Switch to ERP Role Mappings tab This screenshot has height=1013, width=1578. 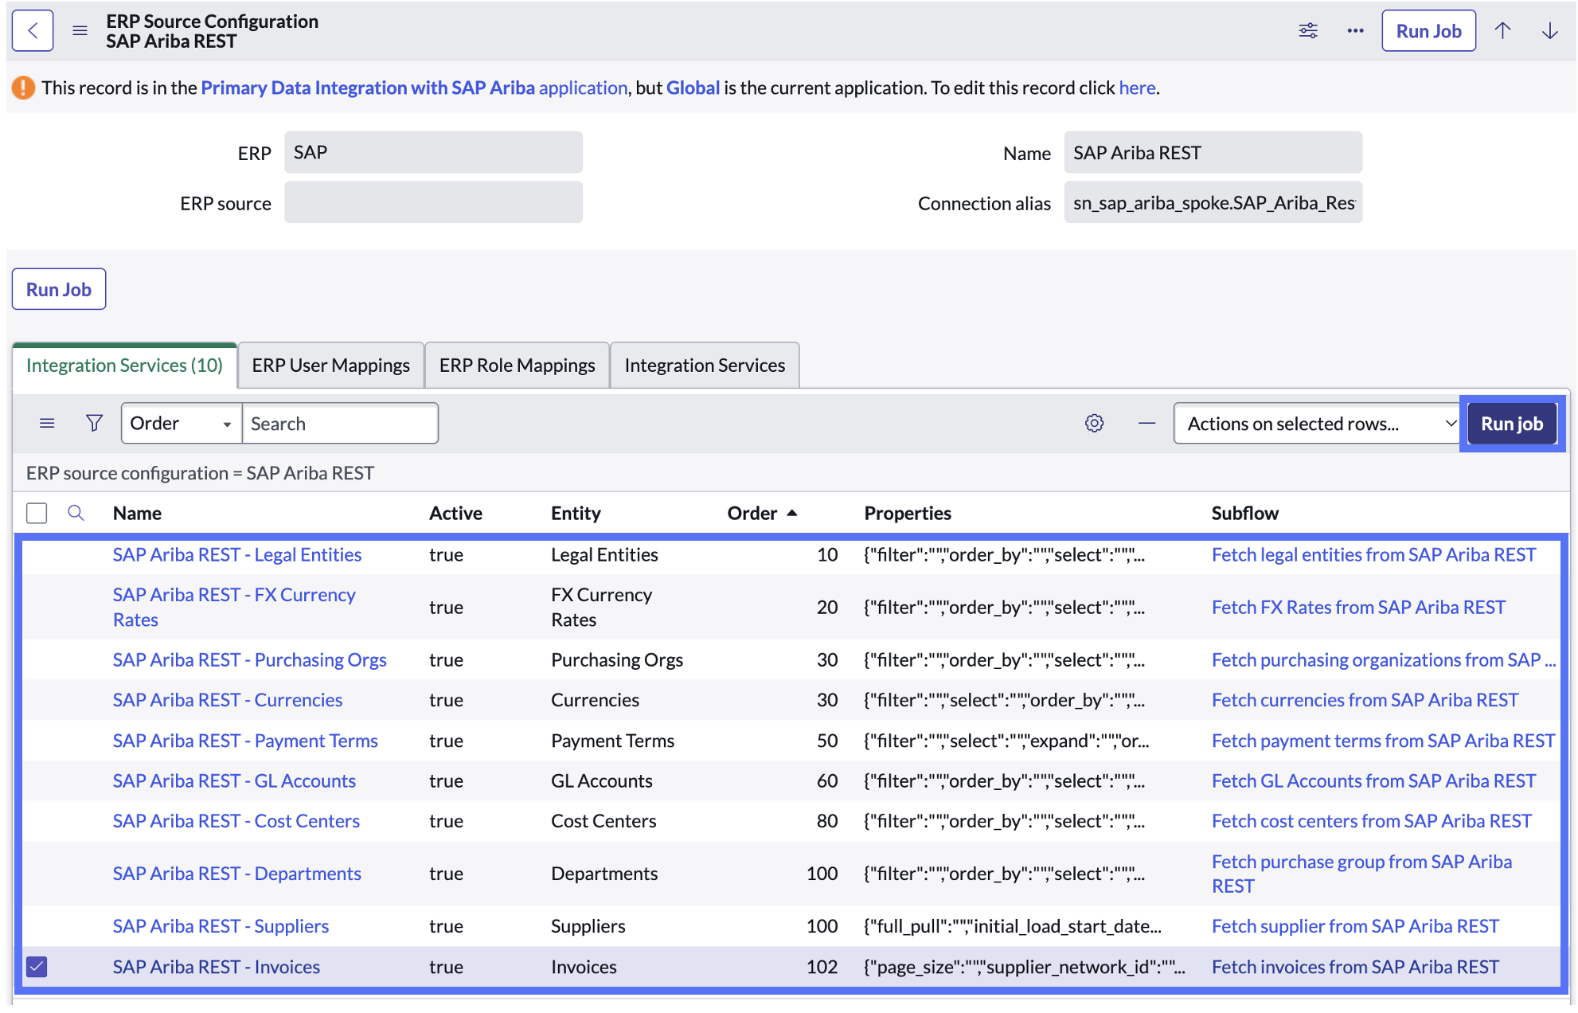click(x=517, y=365)
